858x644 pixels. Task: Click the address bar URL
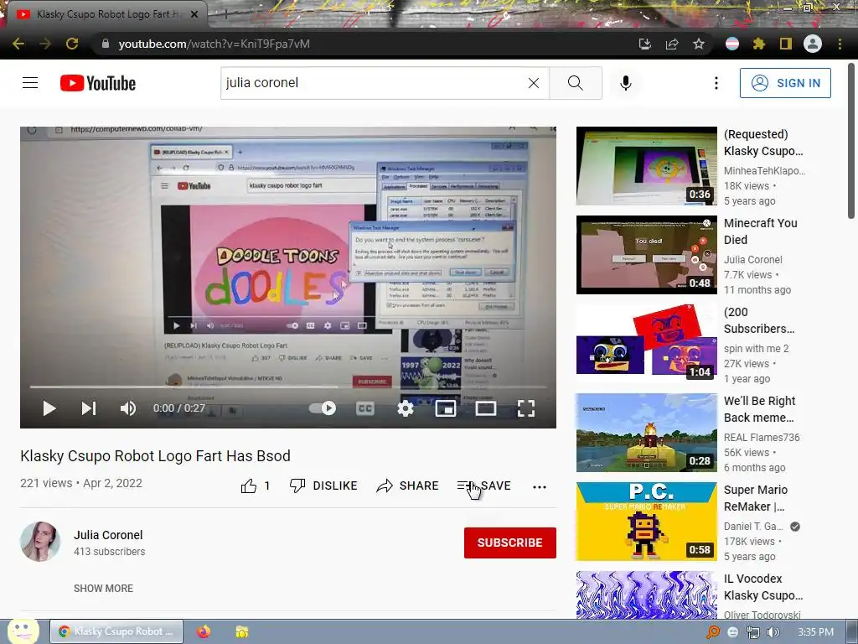[x=214, y=44]
